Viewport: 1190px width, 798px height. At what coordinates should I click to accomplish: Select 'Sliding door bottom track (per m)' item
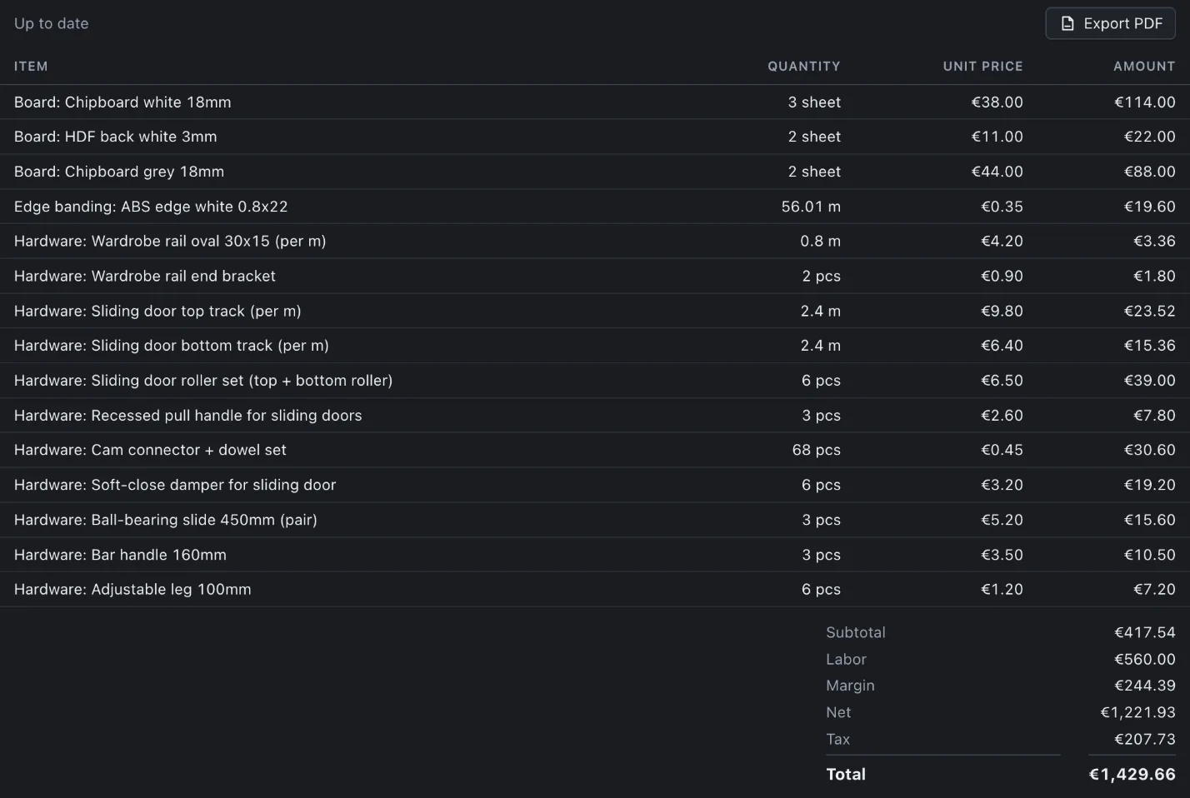[172, 345]
